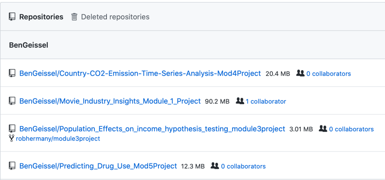The height and width of the screenshot is (180, 385).
Task: Open Country-CO2-Emission-Time-Series-Analysis-Mod4Project repository
Action: tap(140, 73)
